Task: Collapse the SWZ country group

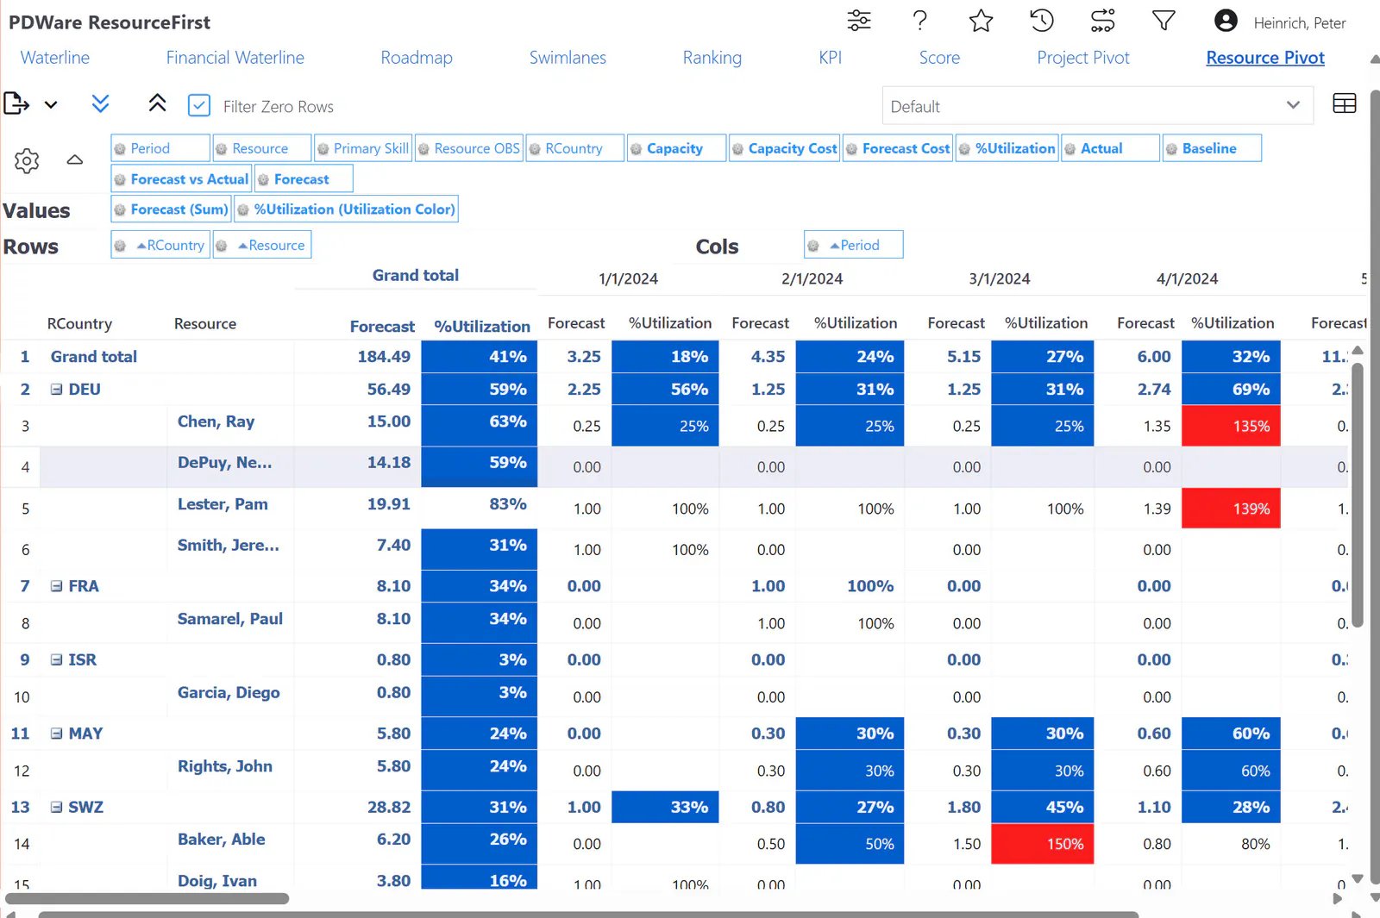Action: (56, 808)
